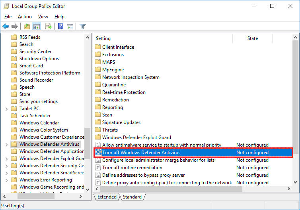Image resolution: width=300 pixels, height=210 pixels.
Task: Select Windows Color System tree item
Action: coord(44,130)
